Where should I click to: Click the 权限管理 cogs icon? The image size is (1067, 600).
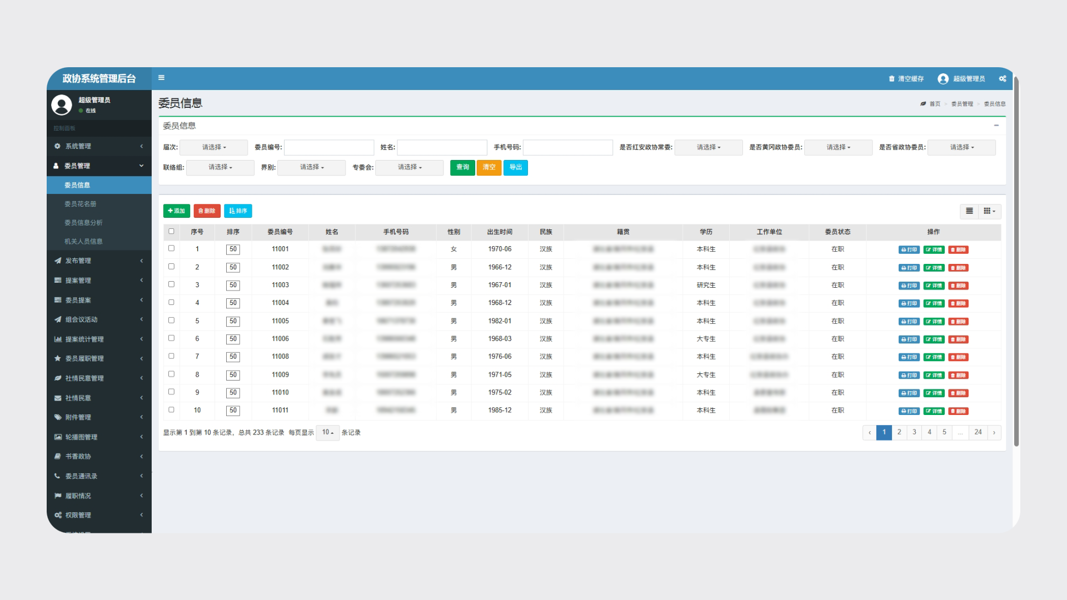[x=58, y=515]
